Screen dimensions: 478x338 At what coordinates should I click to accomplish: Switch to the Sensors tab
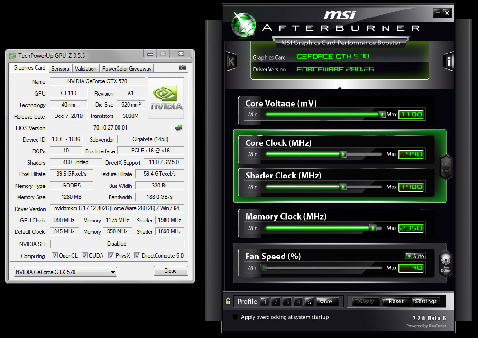coord(60,69)
